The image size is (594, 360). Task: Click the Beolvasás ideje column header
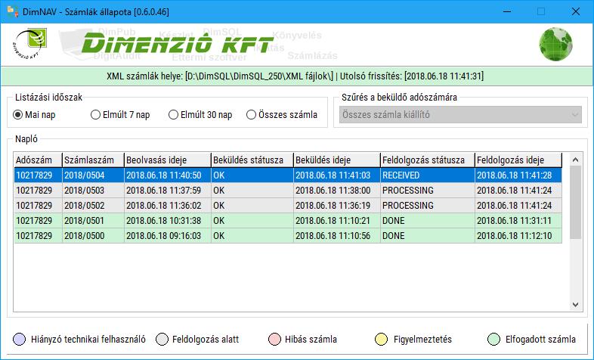click(168, 160)
